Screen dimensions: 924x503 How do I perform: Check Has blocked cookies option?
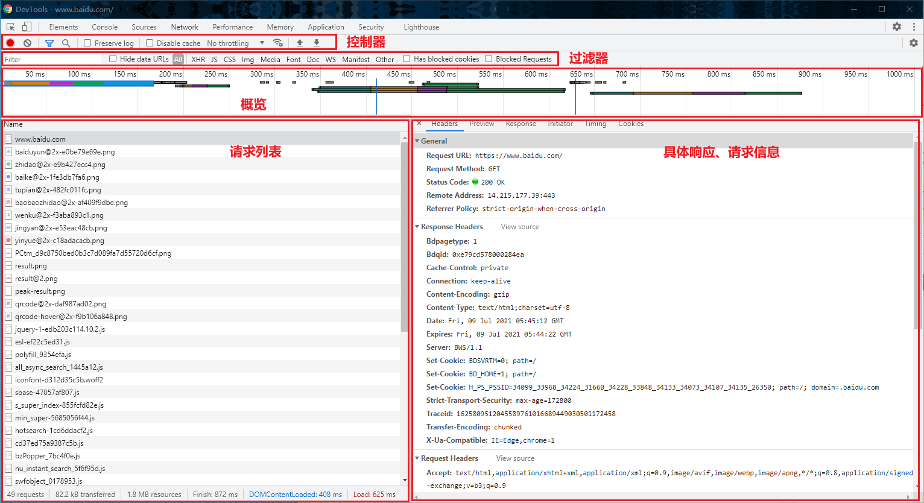pos(407,59)
